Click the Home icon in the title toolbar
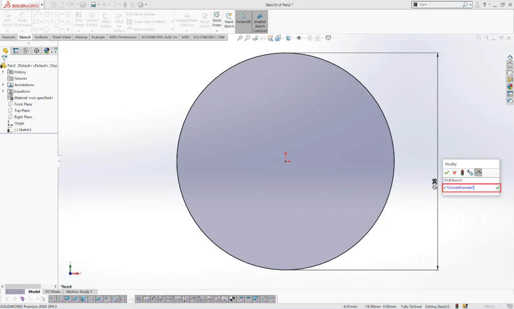This screenshot has height=309, width=514. [x=54, y=5]
